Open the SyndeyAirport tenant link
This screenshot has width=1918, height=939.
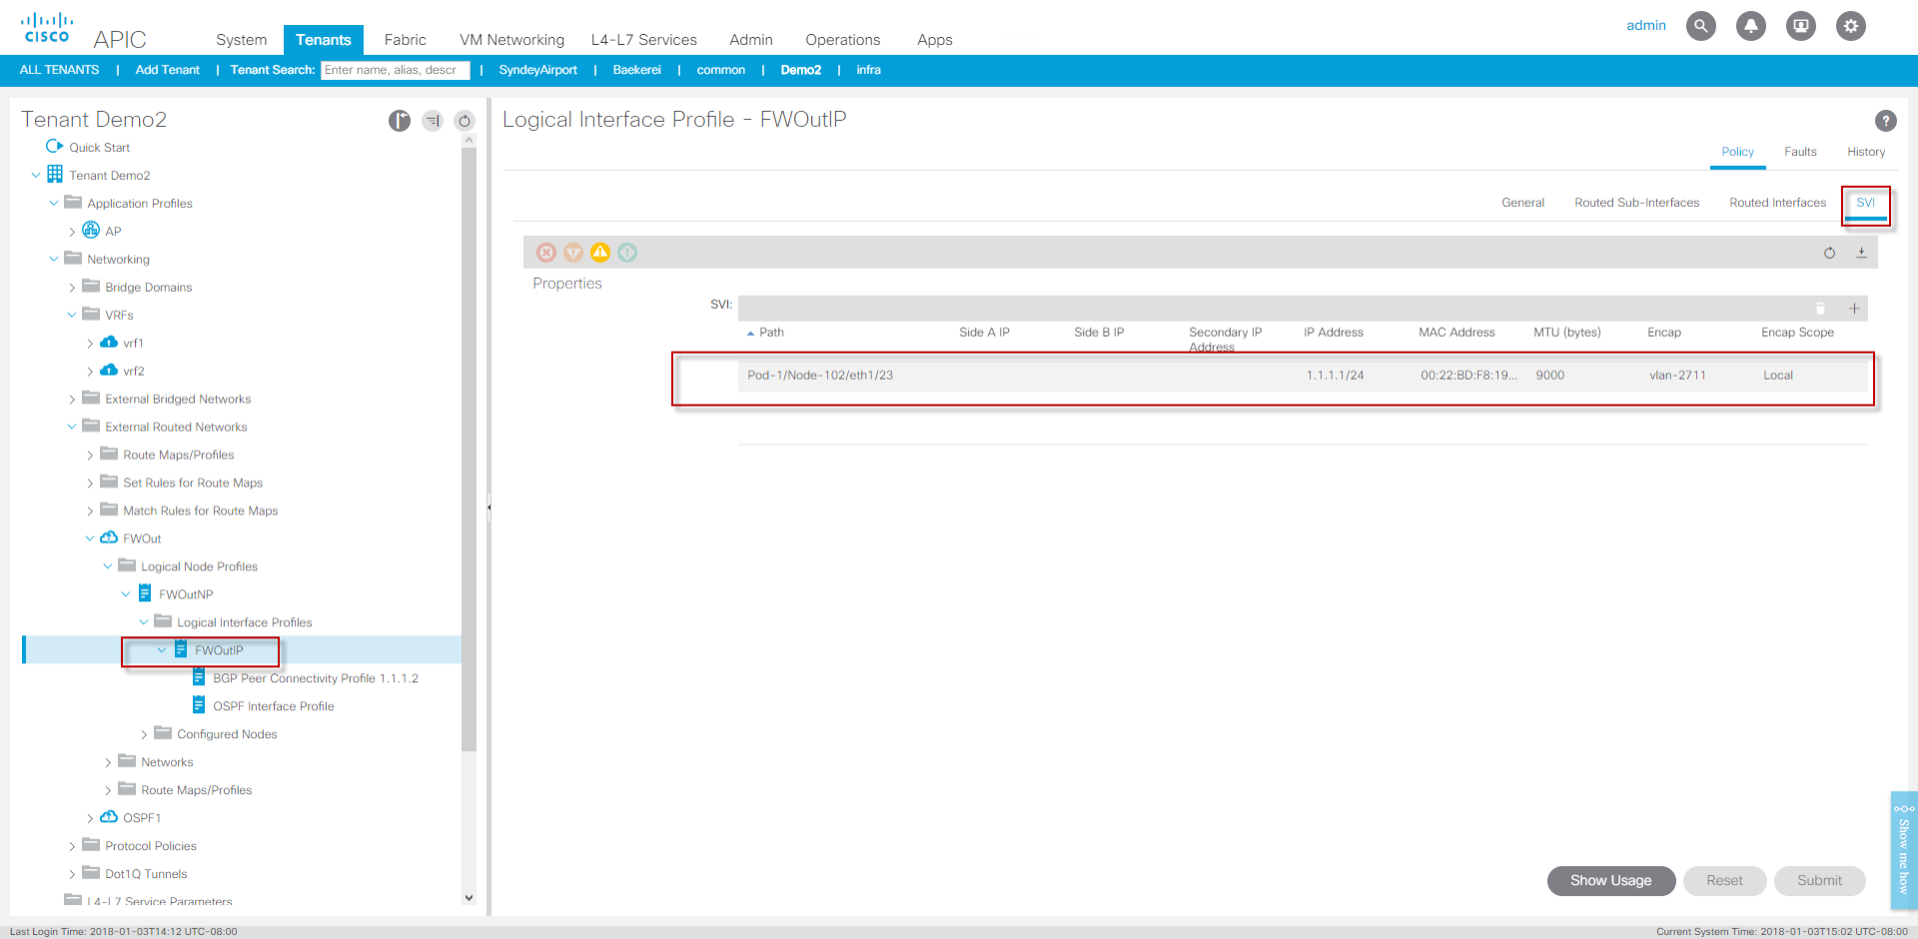pos(537,70)
